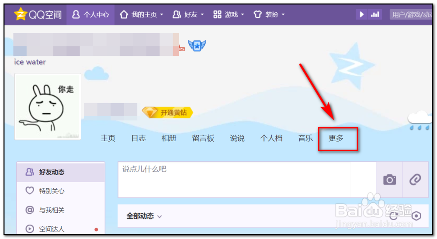The image size is (437, 239).
Task: Click the people icon beside 好友动态
Action: click(30, 172)
